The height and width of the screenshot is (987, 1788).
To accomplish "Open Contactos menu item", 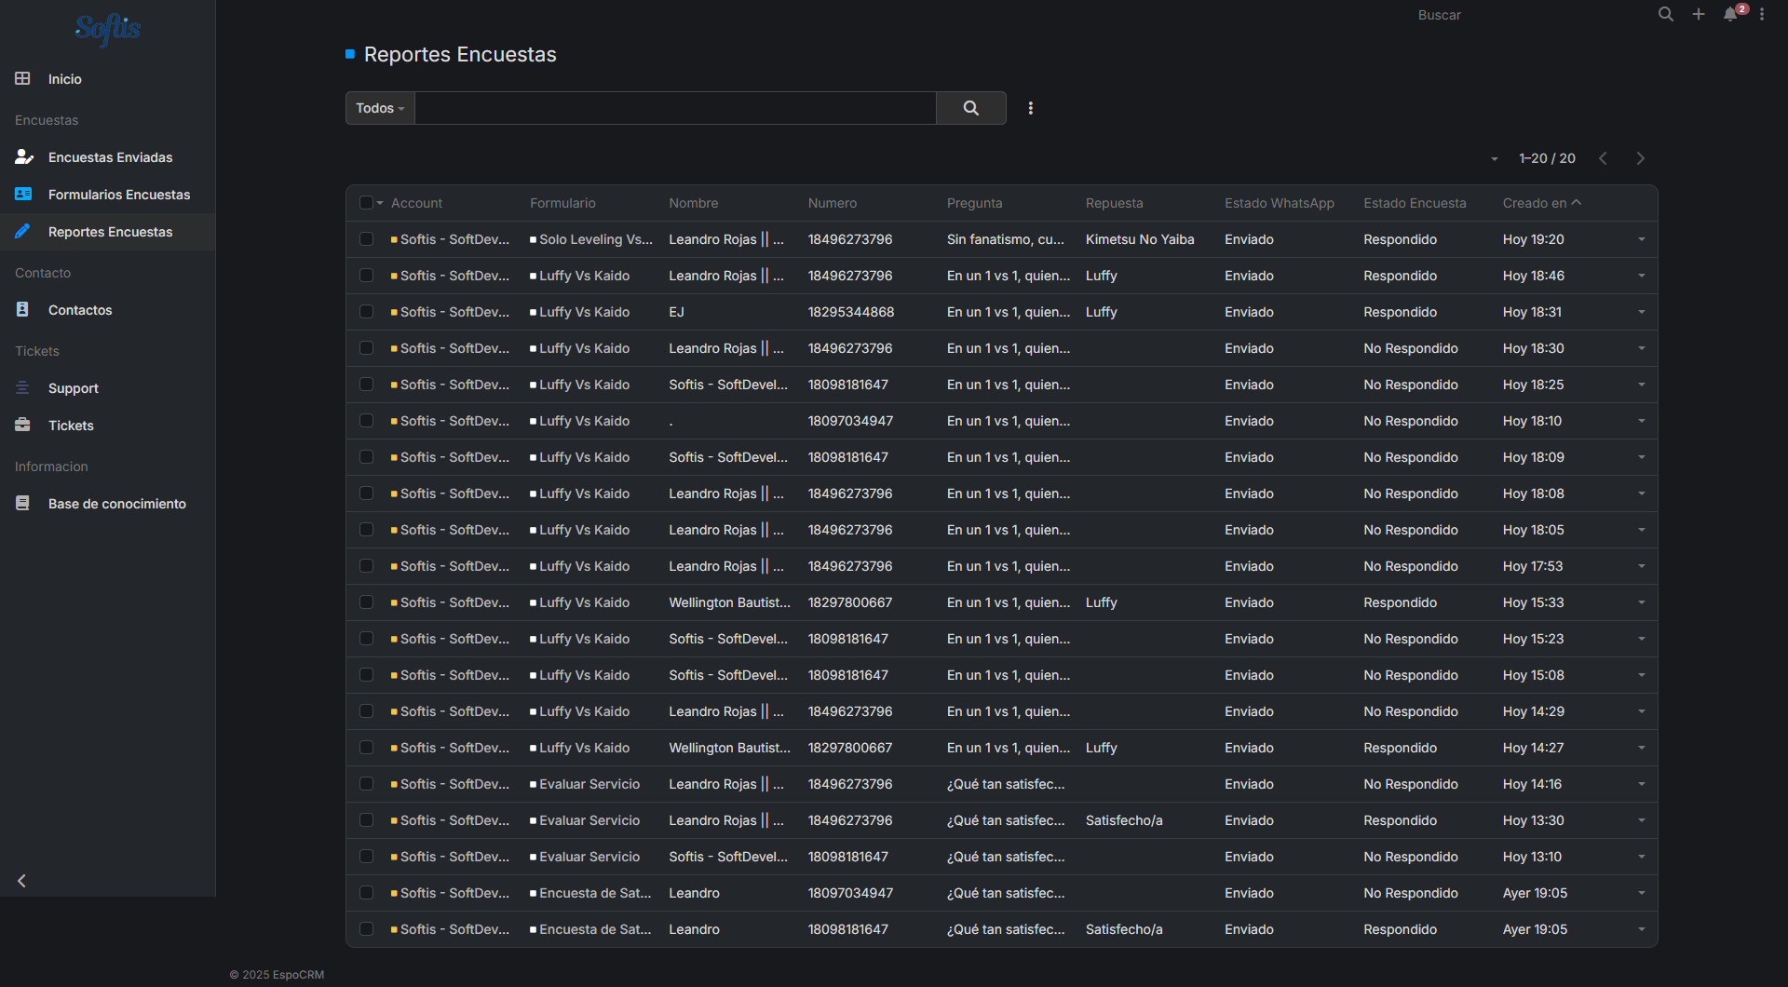I will pyautogui.click(x=108, y=310).
